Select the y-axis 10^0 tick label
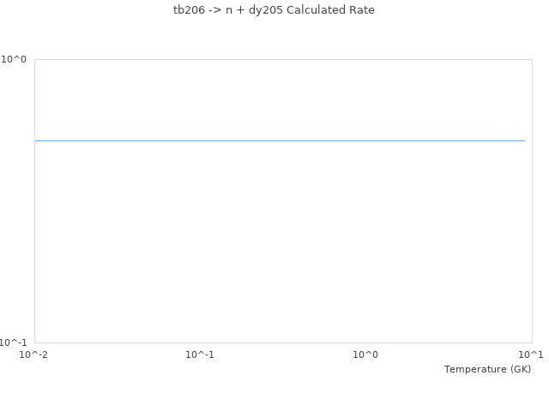The width and height of the screenshot is (549, 411). pos(14,59)
